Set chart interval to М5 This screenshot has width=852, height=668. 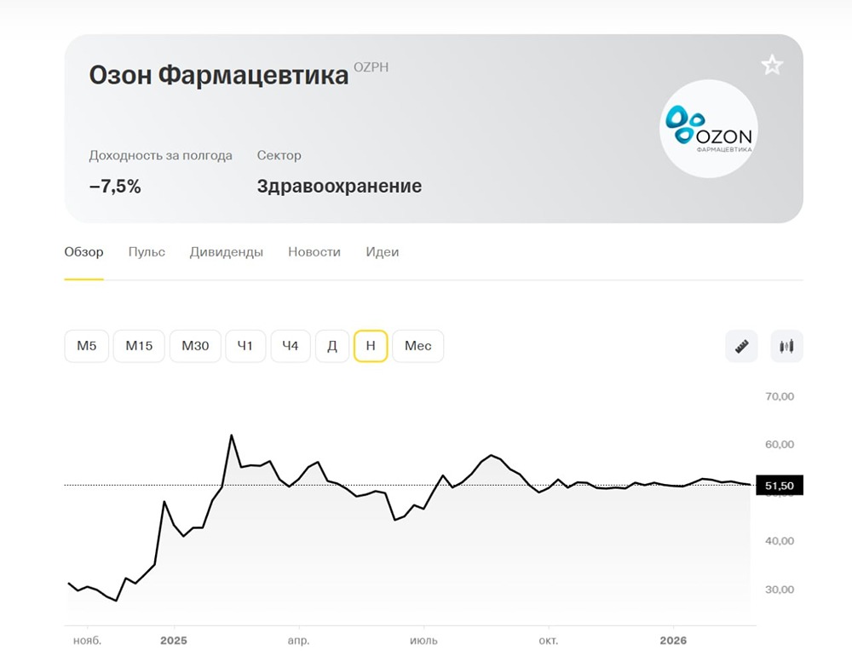(x=87, y=346)
